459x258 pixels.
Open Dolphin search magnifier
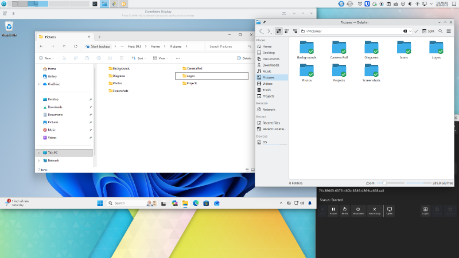pyautogui.click(x=440, y=31)
